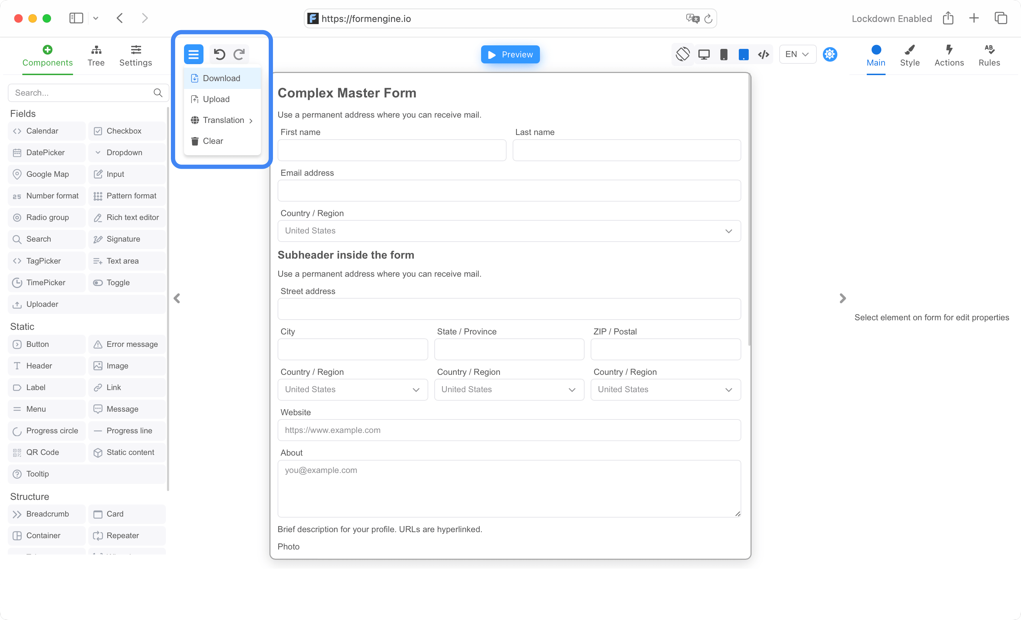The image size is (1021, 620).
Task: Click the About text area
Action: point(509,488)
